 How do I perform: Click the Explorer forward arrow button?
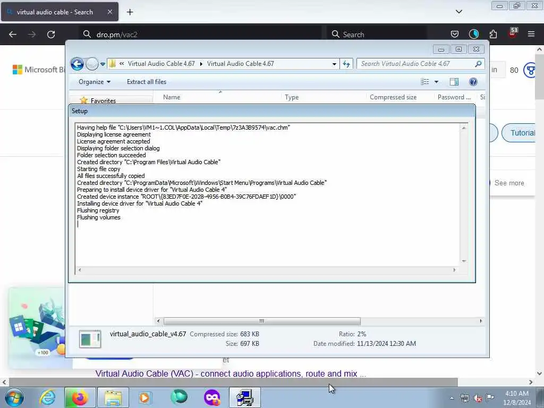click(91, 64)
